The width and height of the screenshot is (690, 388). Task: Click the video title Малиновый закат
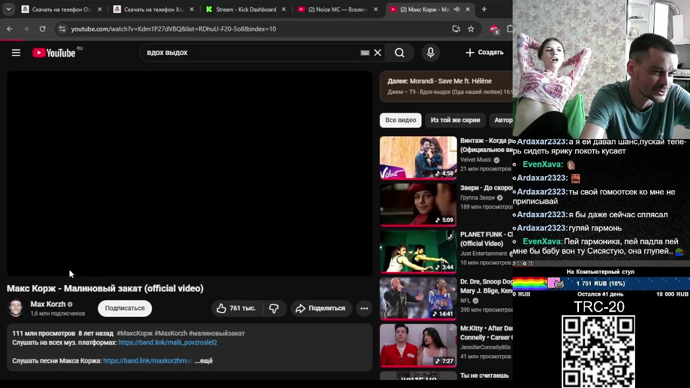(105, 288)
